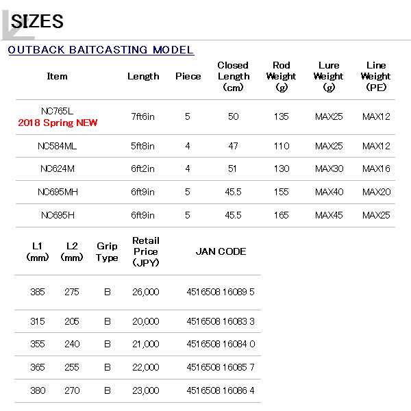The width and height of the screenshot is (411, 411).
Task: Click the MAX45 lure weight cell
Action: [329, 215]
